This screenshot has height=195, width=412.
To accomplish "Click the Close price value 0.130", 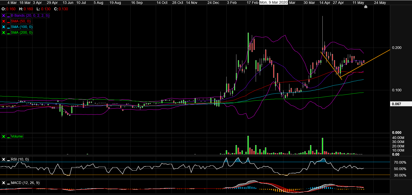I will pyautogui.click(x=63, y=9).
